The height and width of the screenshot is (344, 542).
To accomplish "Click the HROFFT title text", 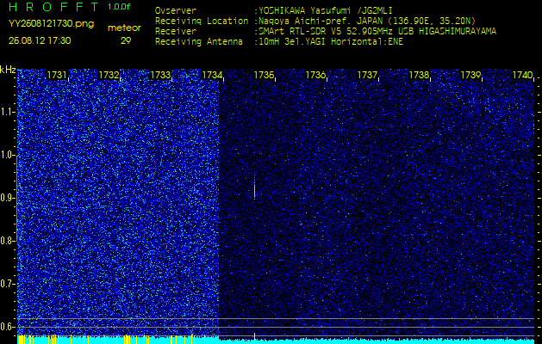I will 54,7.
